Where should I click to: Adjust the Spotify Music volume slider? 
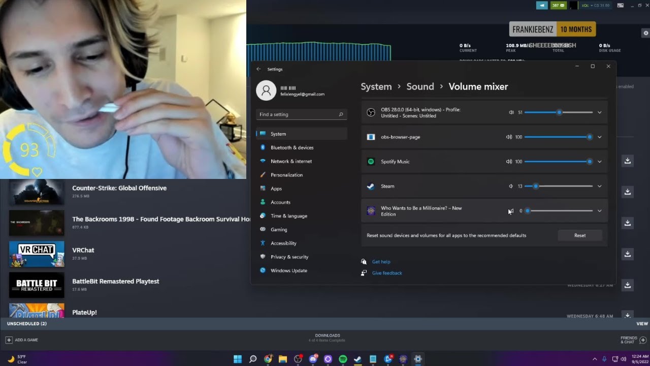click(x=559, y=162)
